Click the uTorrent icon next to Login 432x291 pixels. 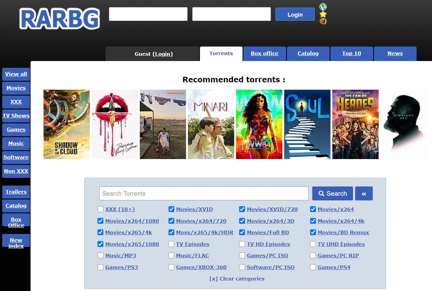pos(323,7)
